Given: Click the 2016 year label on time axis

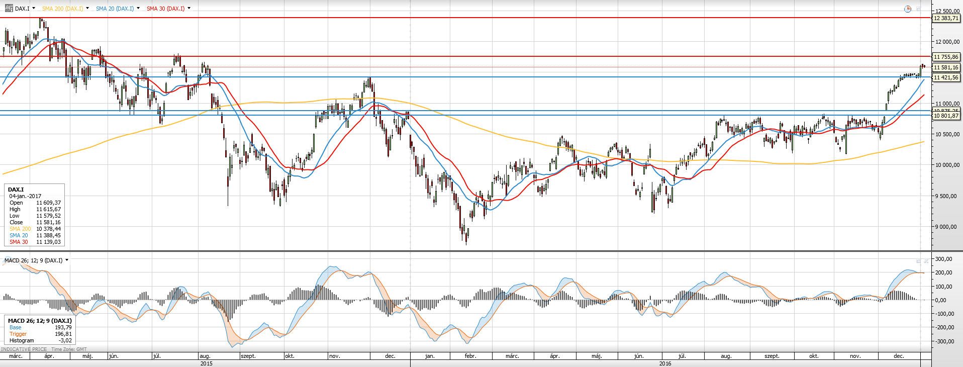Looking at the screenshot, I should point(665,363).
